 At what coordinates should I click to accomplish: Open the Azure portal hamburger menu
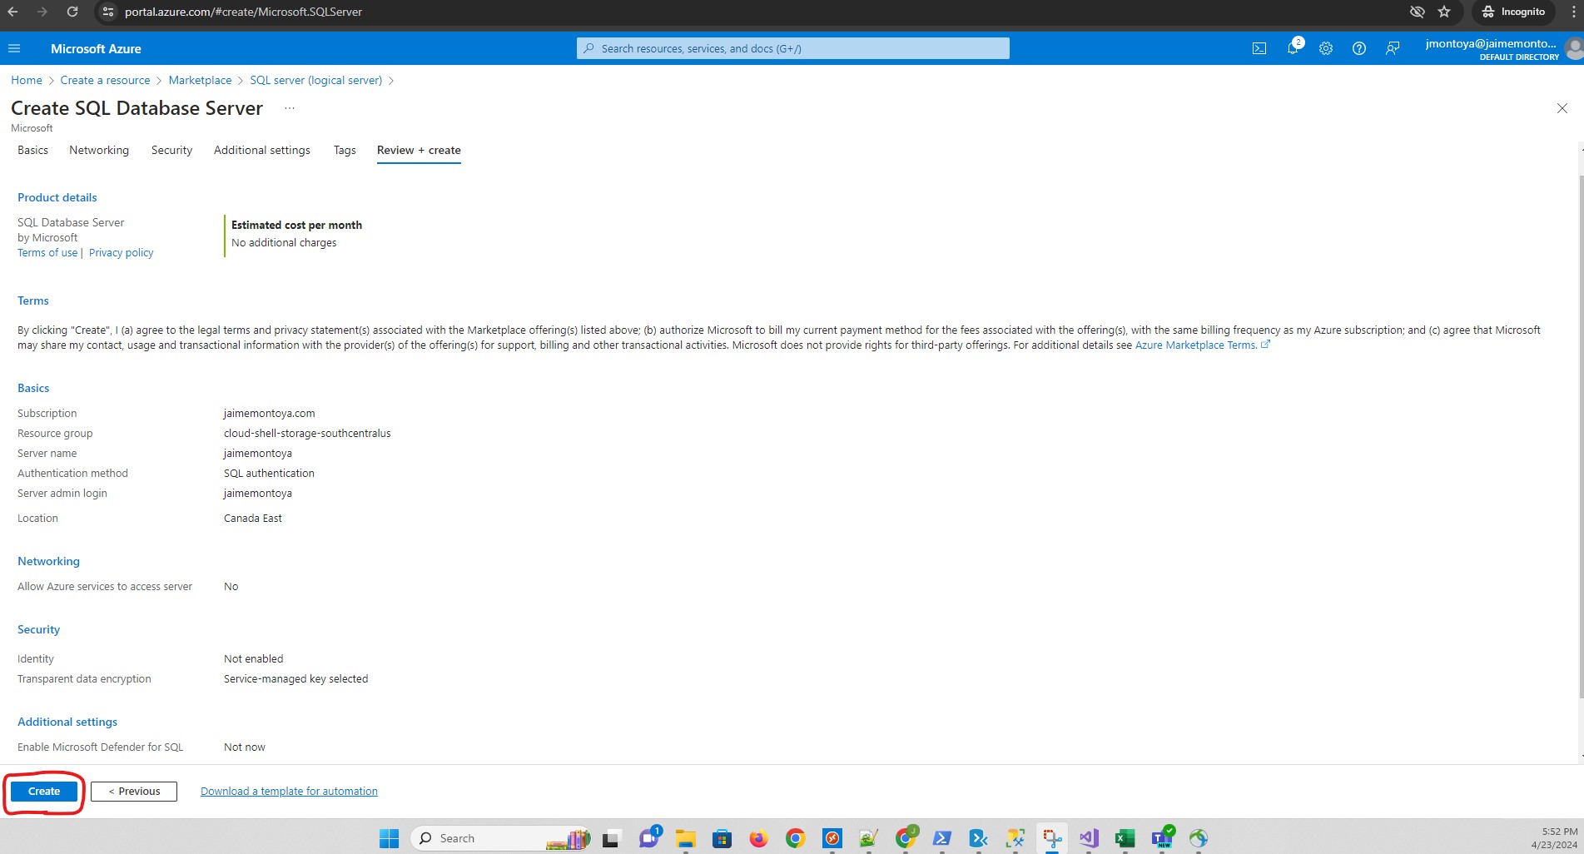(x=14, y=48)
